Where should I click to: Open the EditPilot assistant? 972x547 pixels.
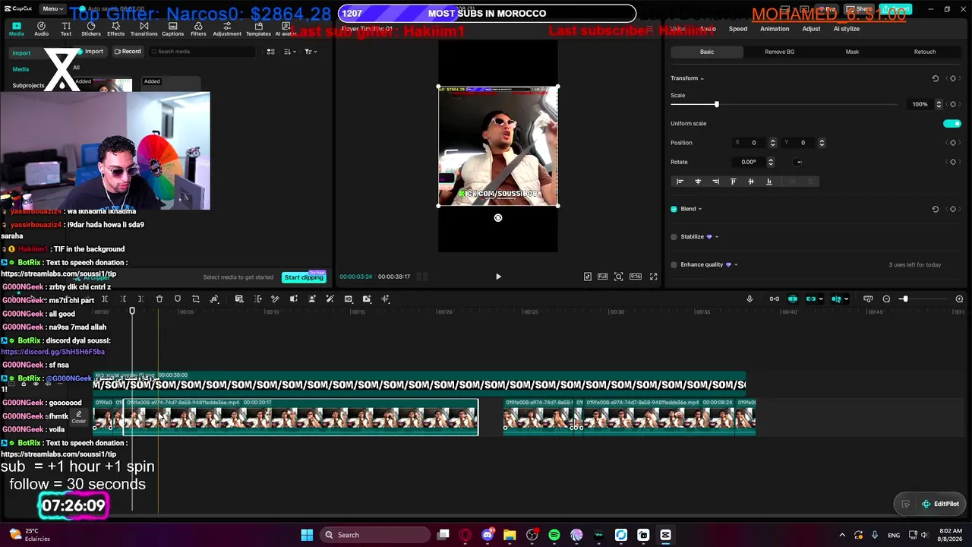pos(940,504)
